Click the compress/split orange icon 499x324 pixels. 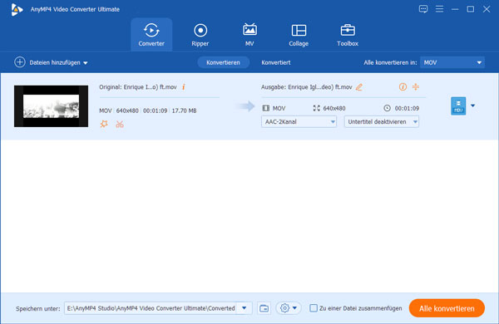coord(416,86)
